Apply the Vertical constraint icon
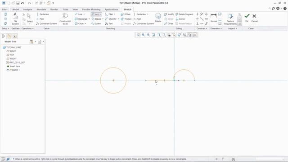Viewport: 288px width, 162px height. [197, 14]
